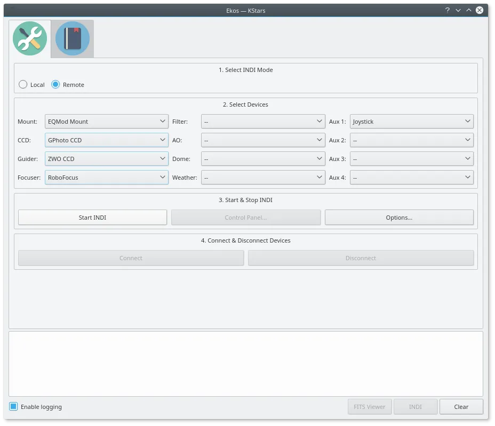The image size is (495, 426).
Task: Toggle the Enable logging checkbox
Action: [x=13, y=406]
